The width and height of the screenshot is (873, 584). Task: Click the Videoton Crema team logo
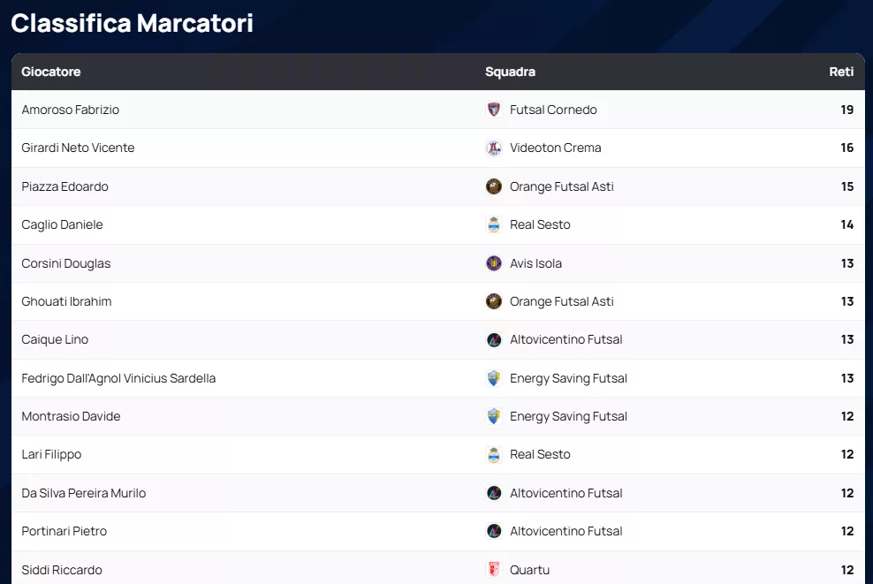click(x=494, y=148)
